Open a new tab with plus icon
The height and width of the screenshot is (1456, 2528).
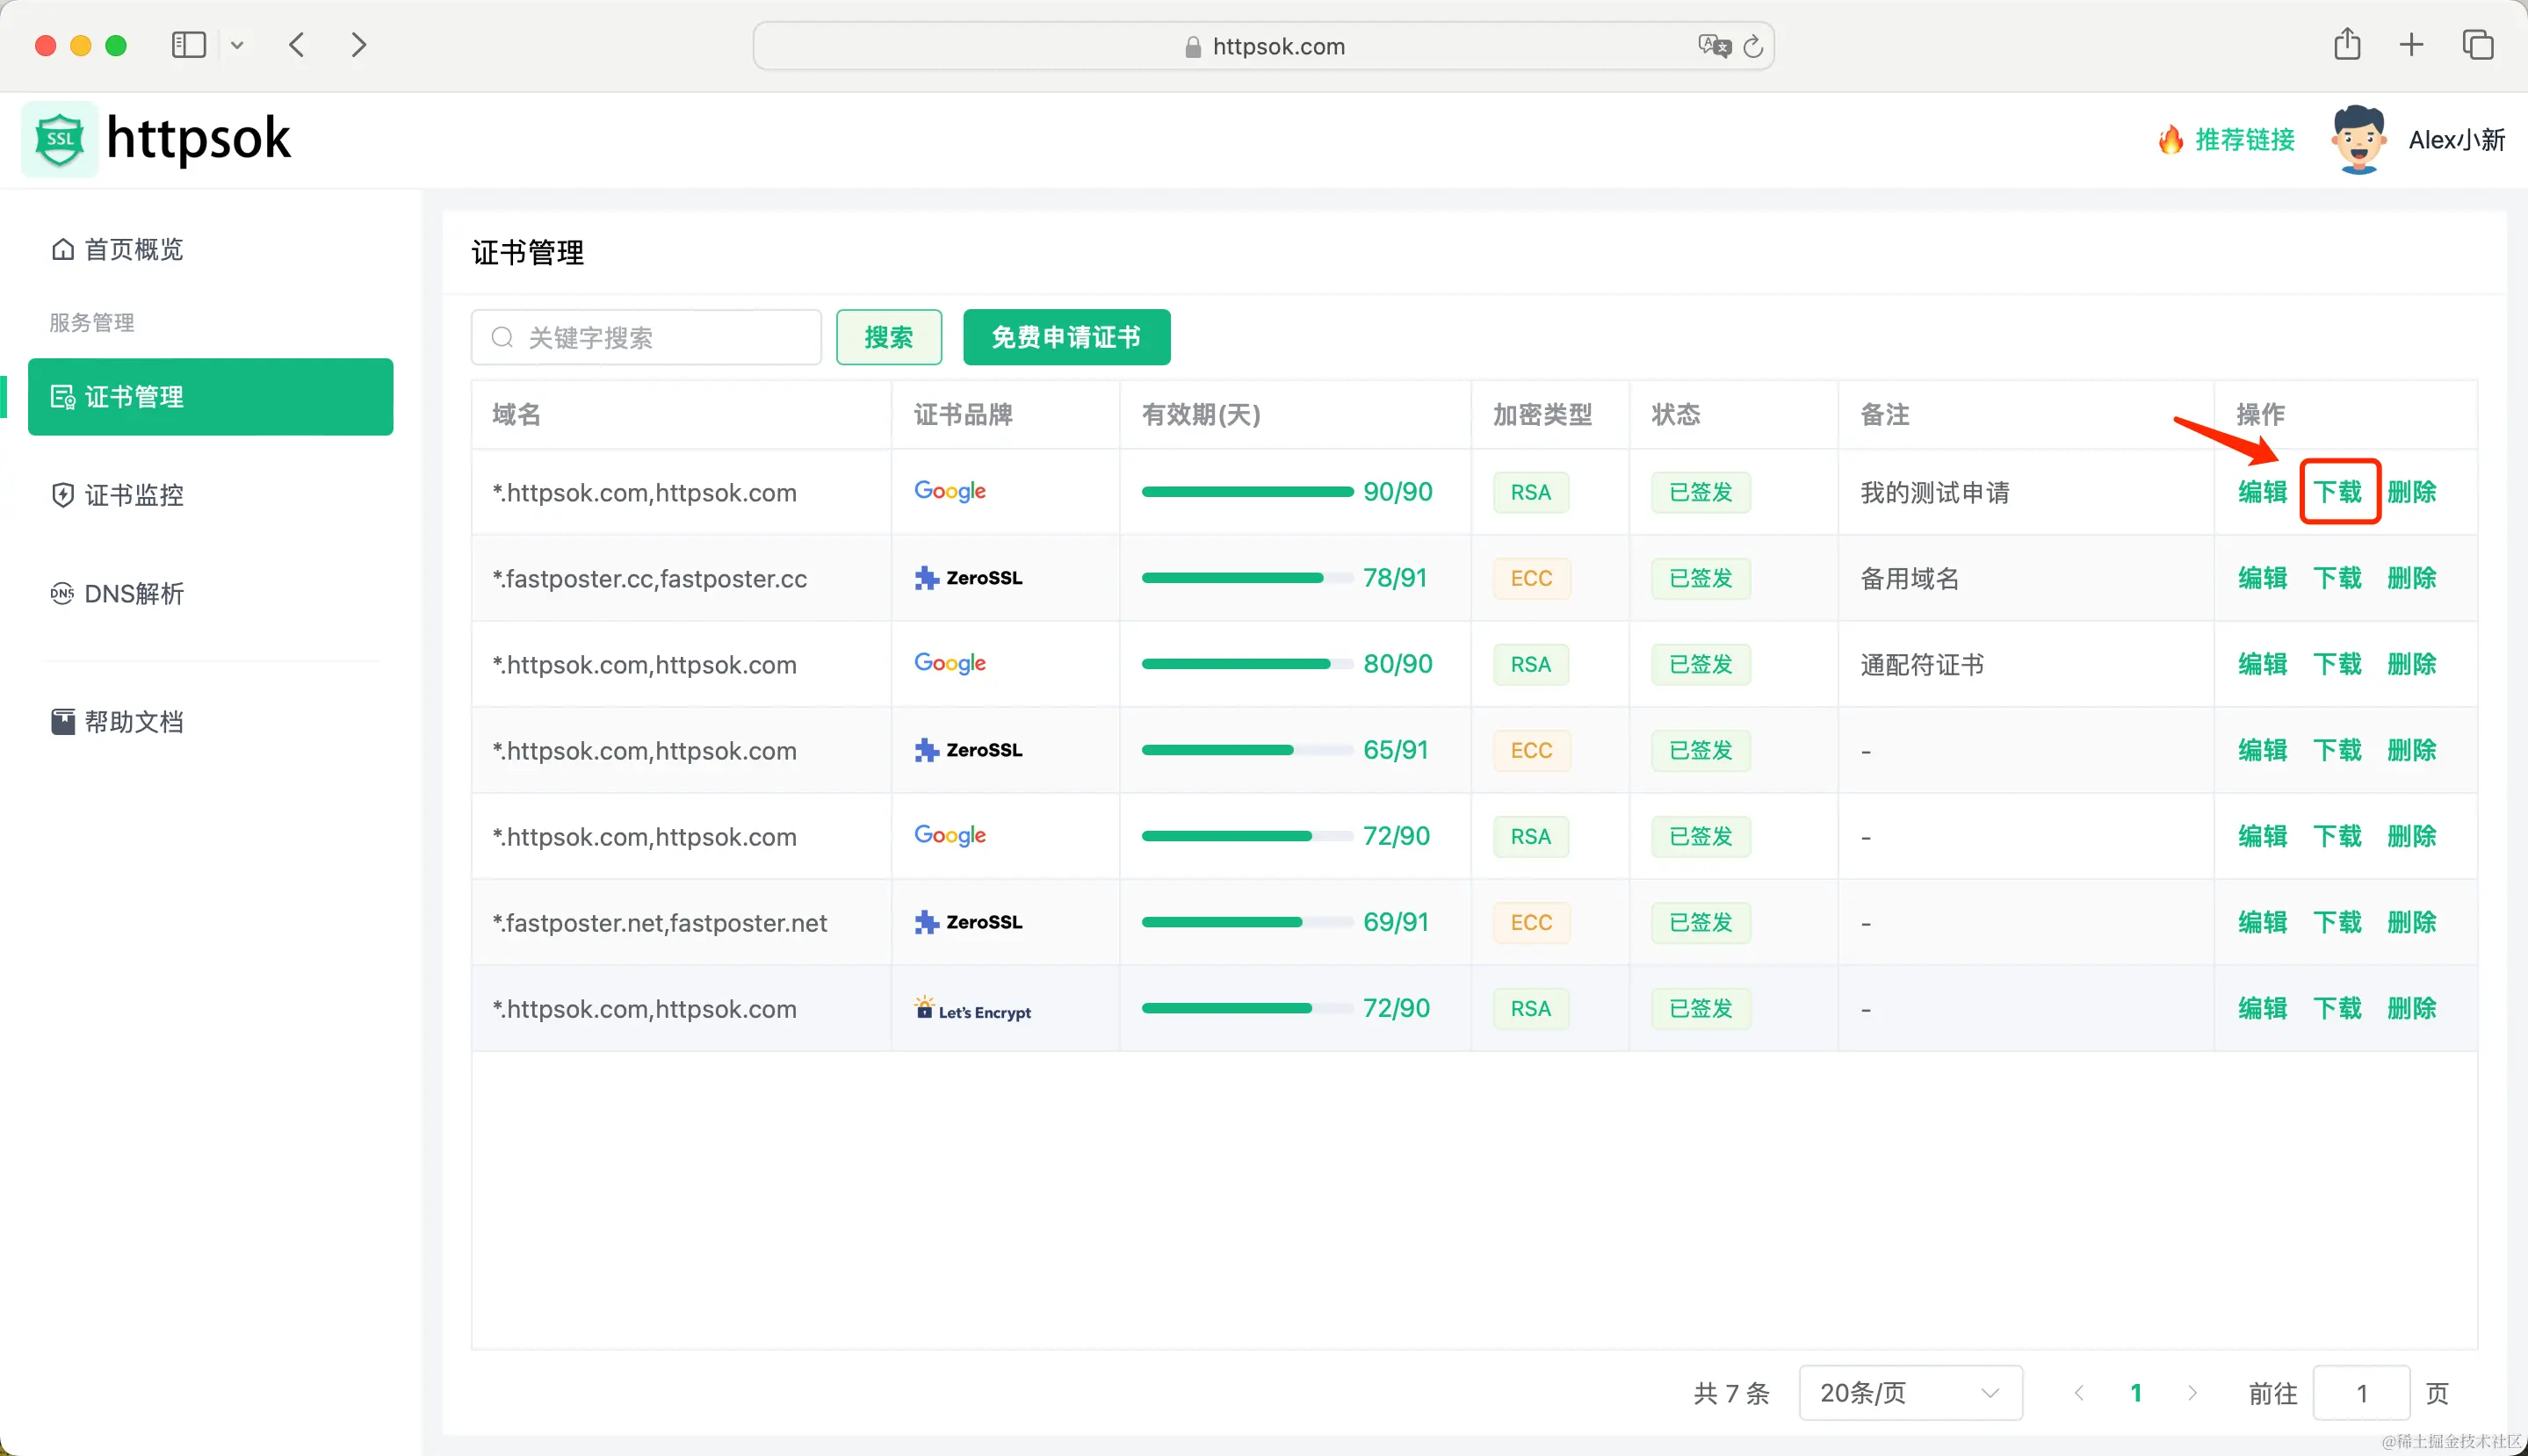pyautogui.click(x=2411, y=45)
